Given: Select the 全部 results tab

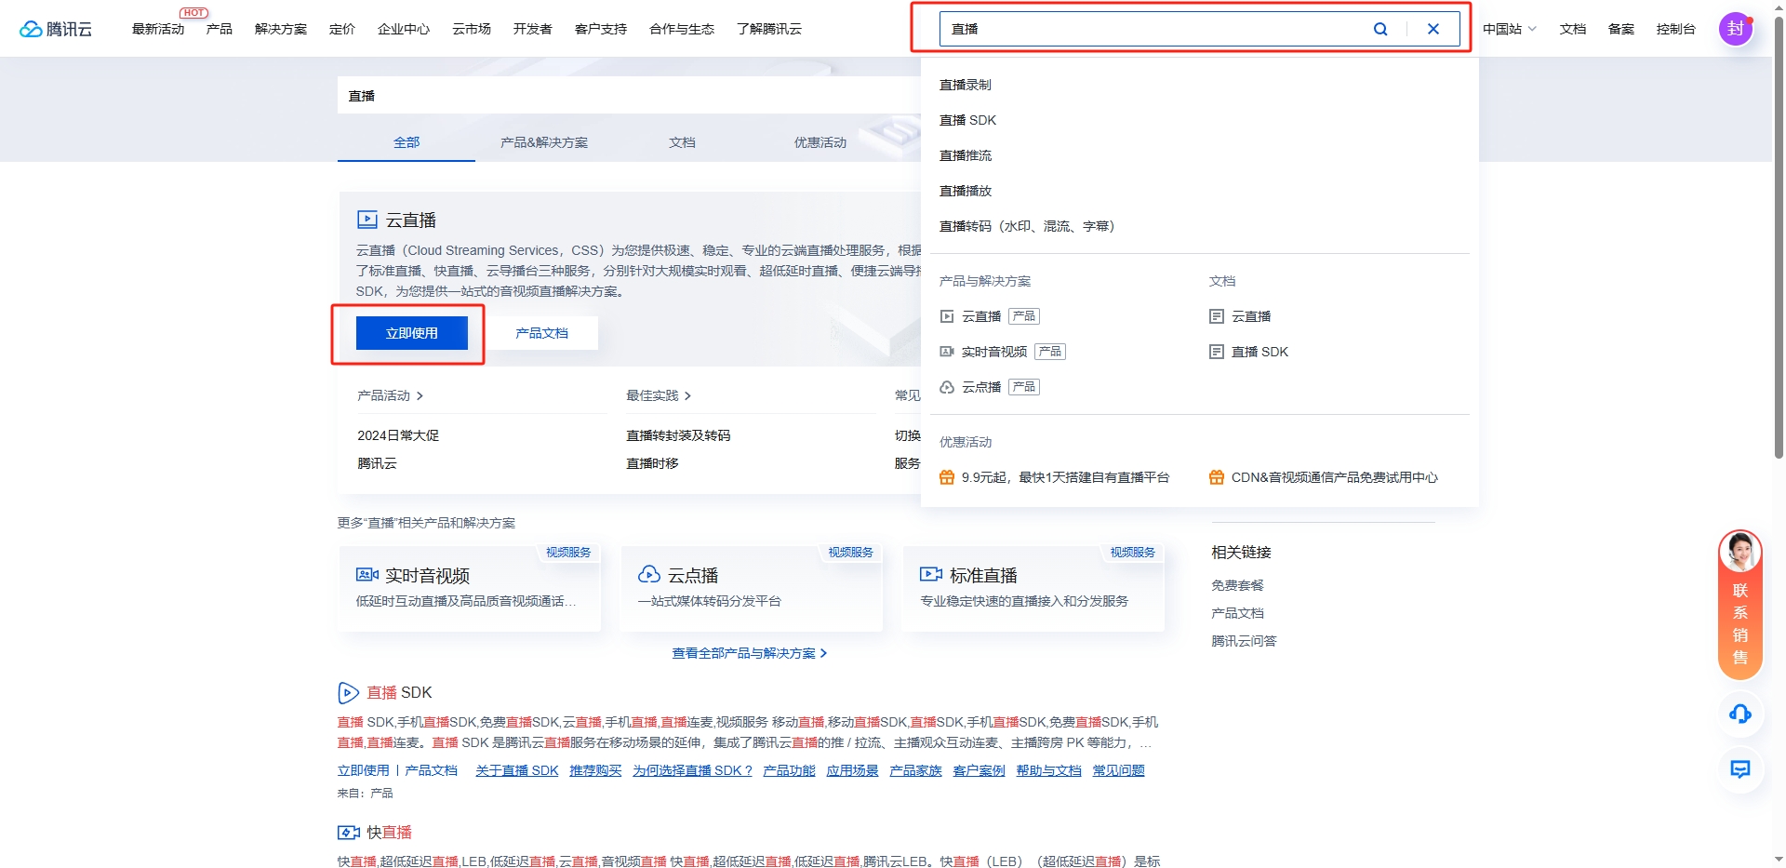Looking at the screenshot, I should [x=407, y=142].
